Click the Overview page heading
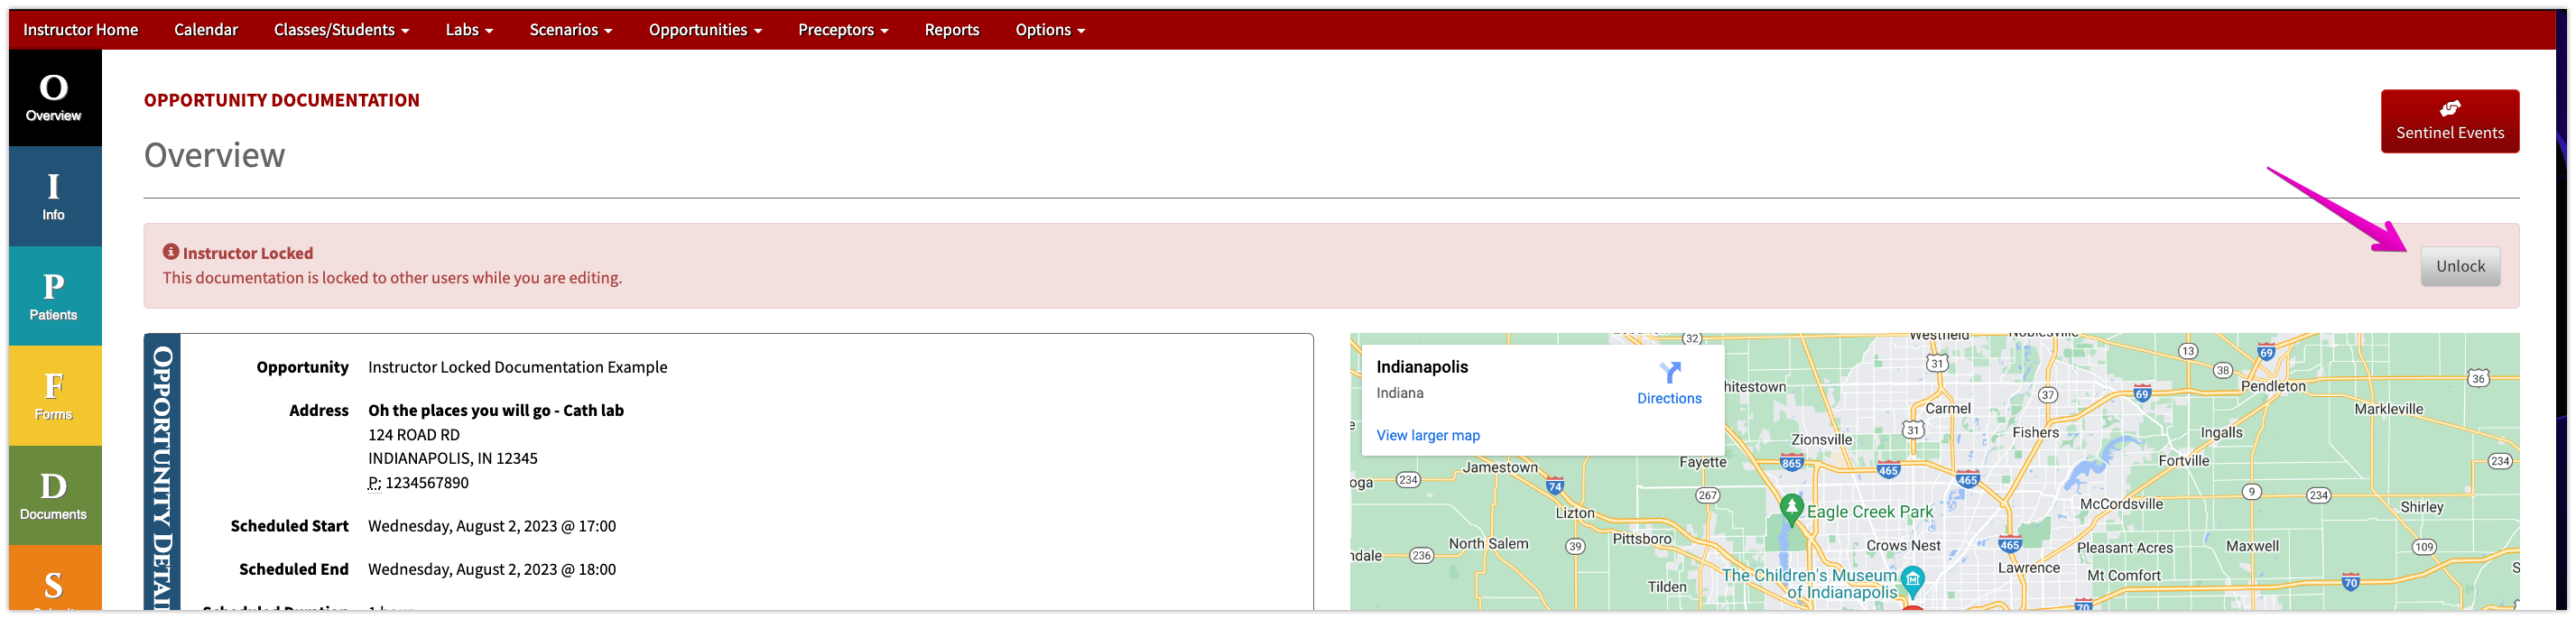This screenshot has width=2576, height=619. (214, 155)
